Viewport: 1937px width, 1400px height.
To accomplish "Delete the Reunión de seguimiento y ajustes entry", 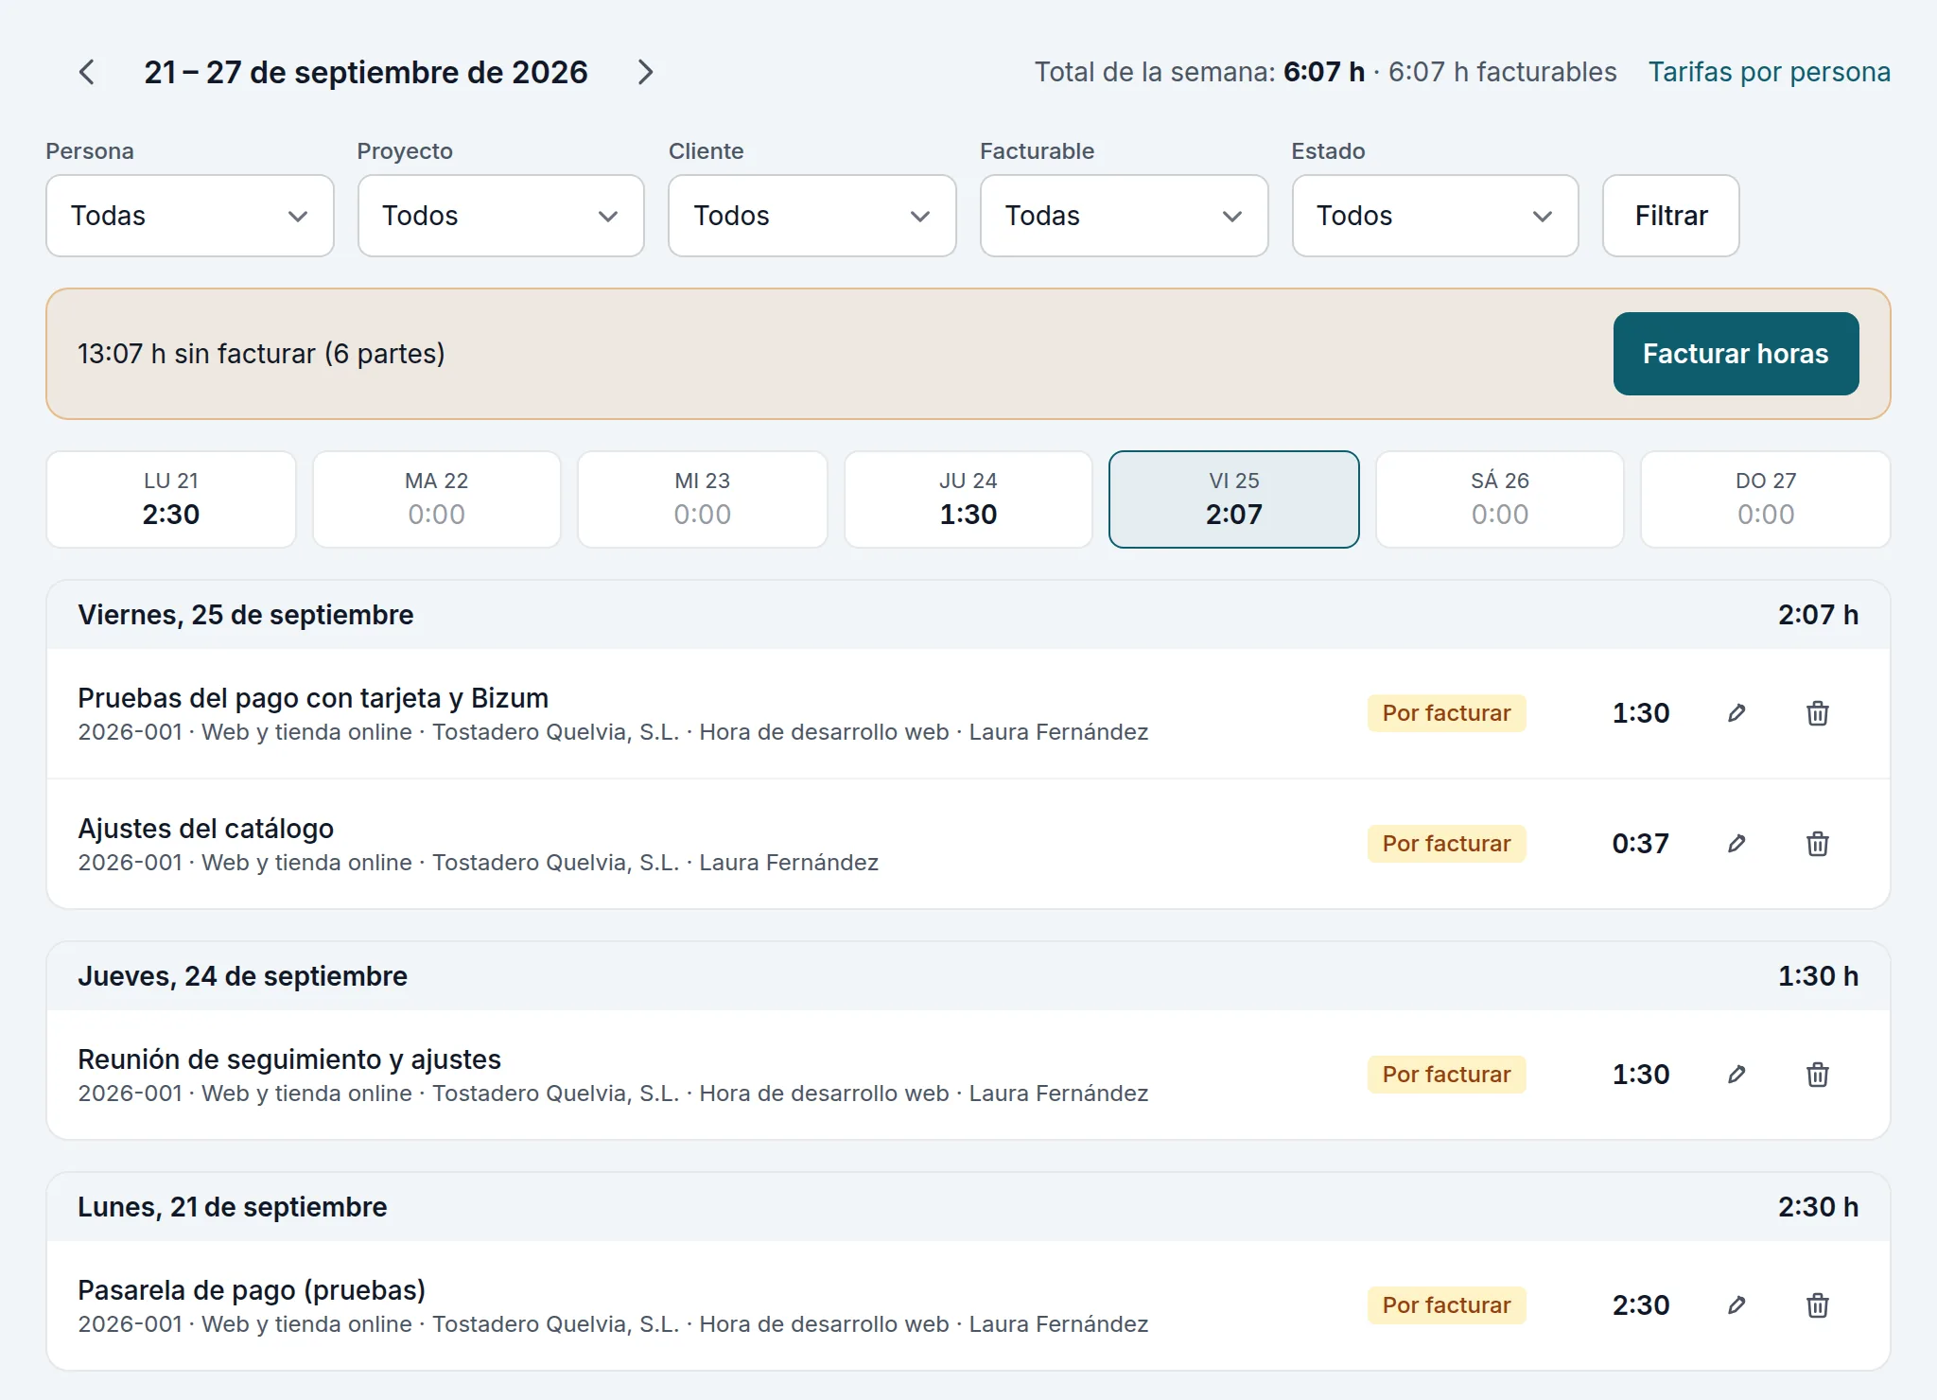I will click(1817, 1075).
